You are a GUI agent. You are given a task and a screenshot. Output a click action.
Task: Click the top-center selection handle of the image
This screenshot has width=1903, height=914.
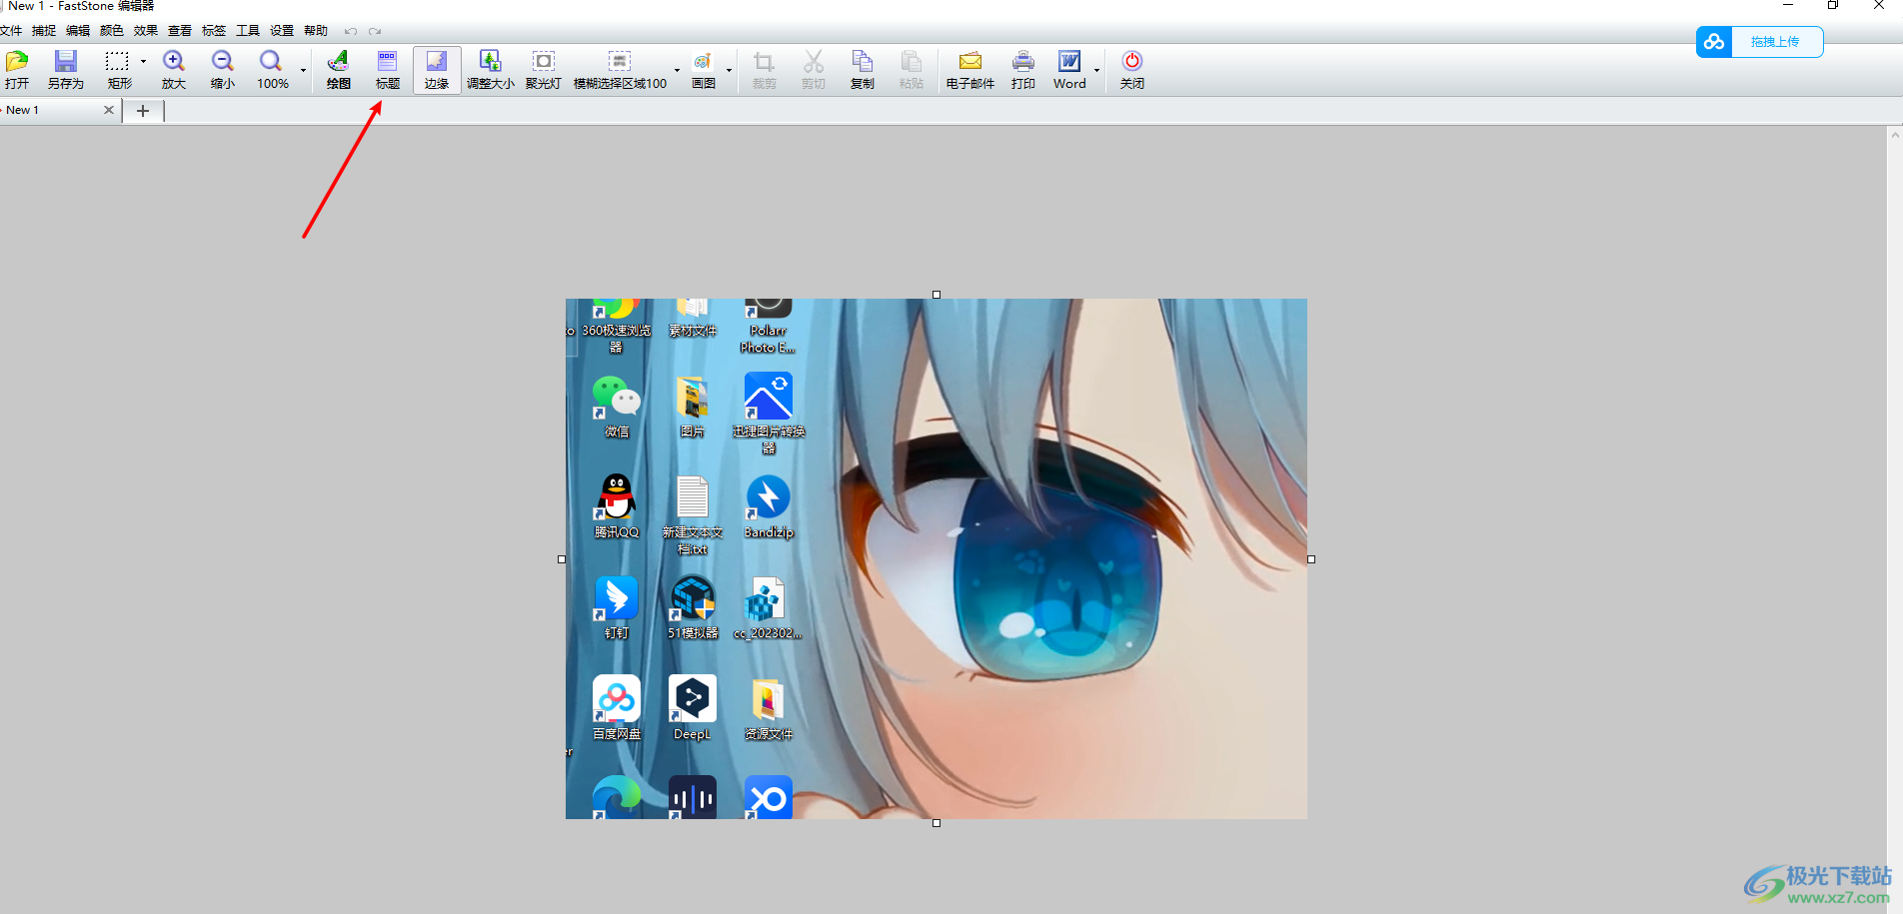click(937, 295)
